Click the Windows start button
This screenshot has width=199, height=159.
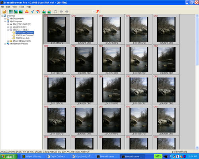tap(8, 157)
